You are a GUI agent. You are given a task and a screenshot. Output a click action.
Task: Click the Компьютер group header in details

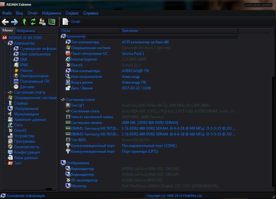(x=149, y=36)
